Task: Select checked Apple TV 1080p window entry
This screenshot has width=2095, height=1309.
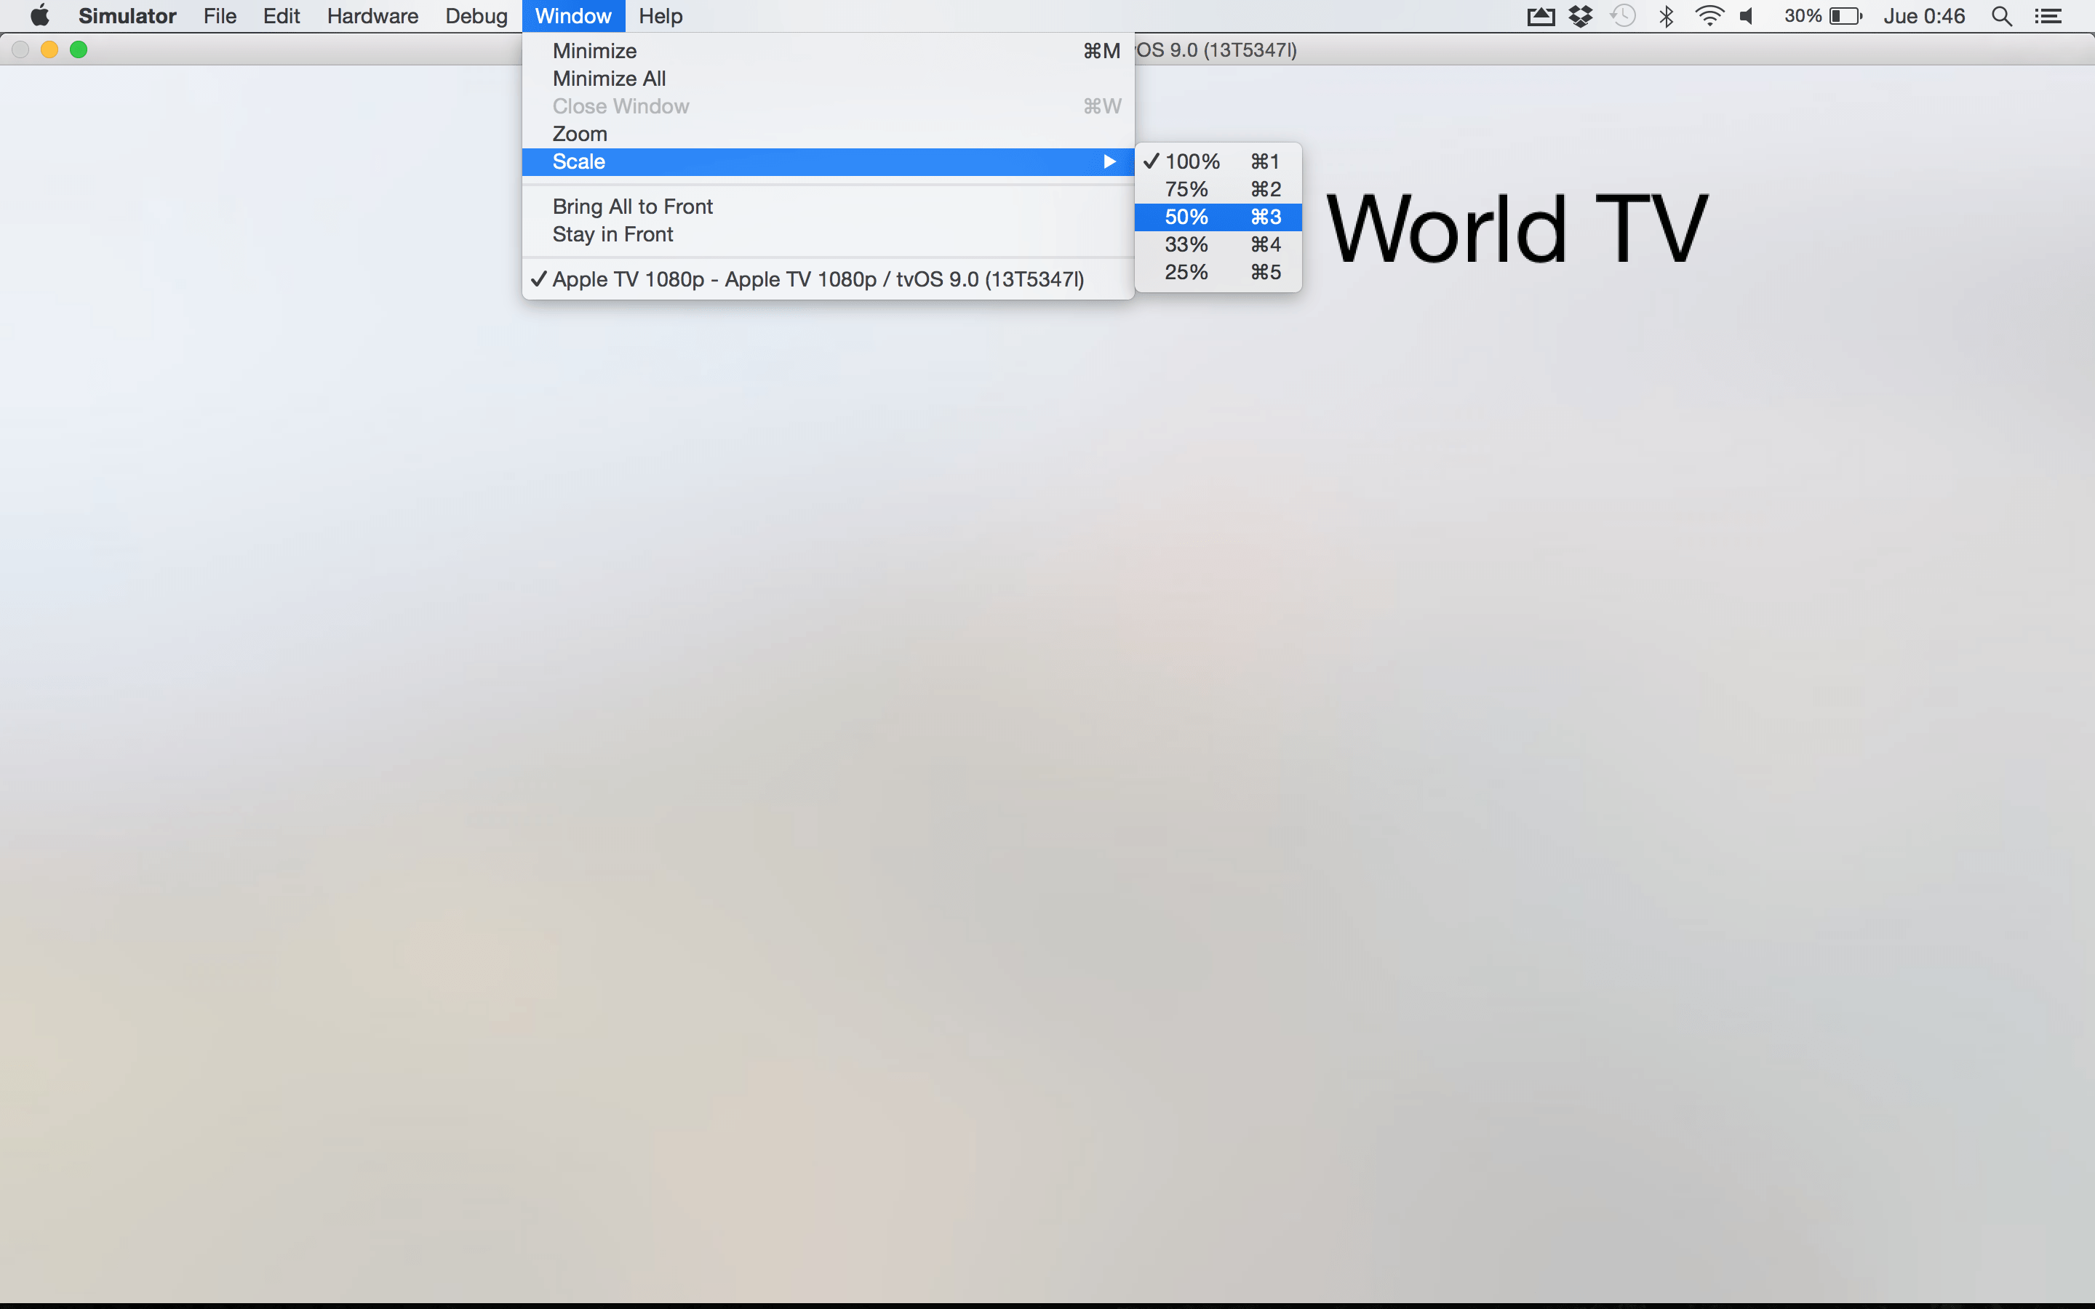Action: 817,280
